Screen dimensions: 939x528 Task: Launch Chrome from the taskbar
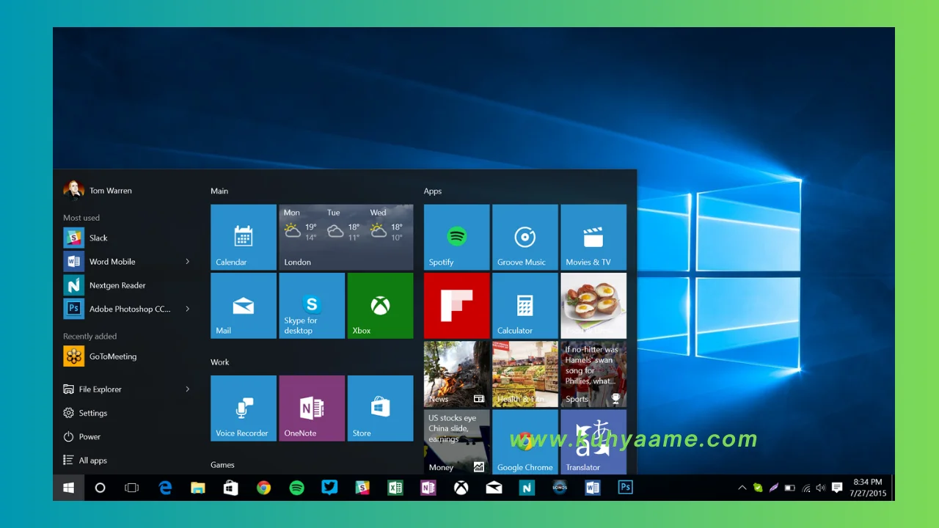point(263,488)
